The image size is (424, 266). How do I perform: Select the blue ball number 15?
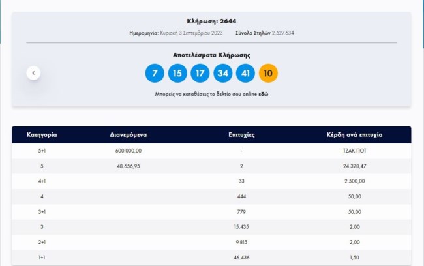[177, 73]
